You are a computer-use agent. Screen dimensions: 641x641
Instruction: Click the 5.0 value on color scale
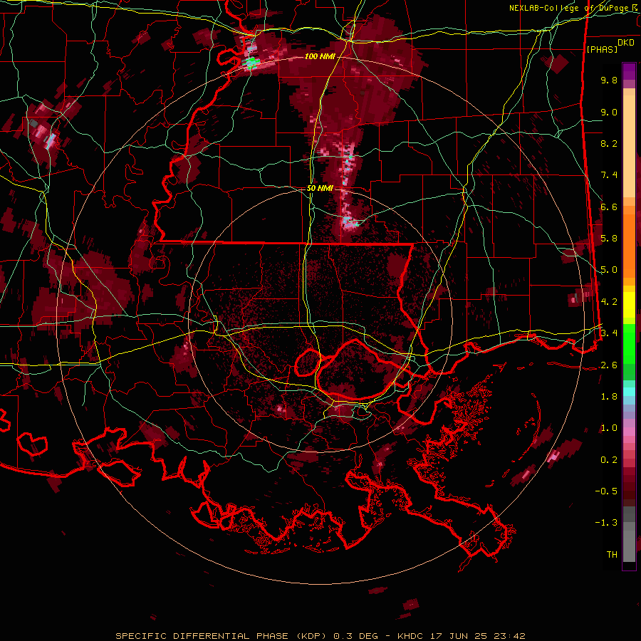click(609, 270)
